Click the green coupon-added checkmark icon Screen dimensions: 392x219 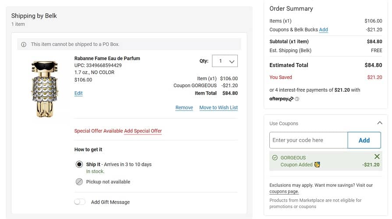(275, 158)
